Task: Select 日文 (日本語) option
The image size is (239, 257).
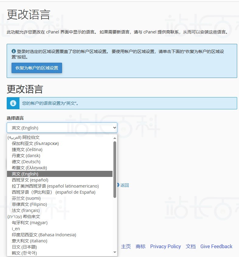Action: click(x=60, y=247)
